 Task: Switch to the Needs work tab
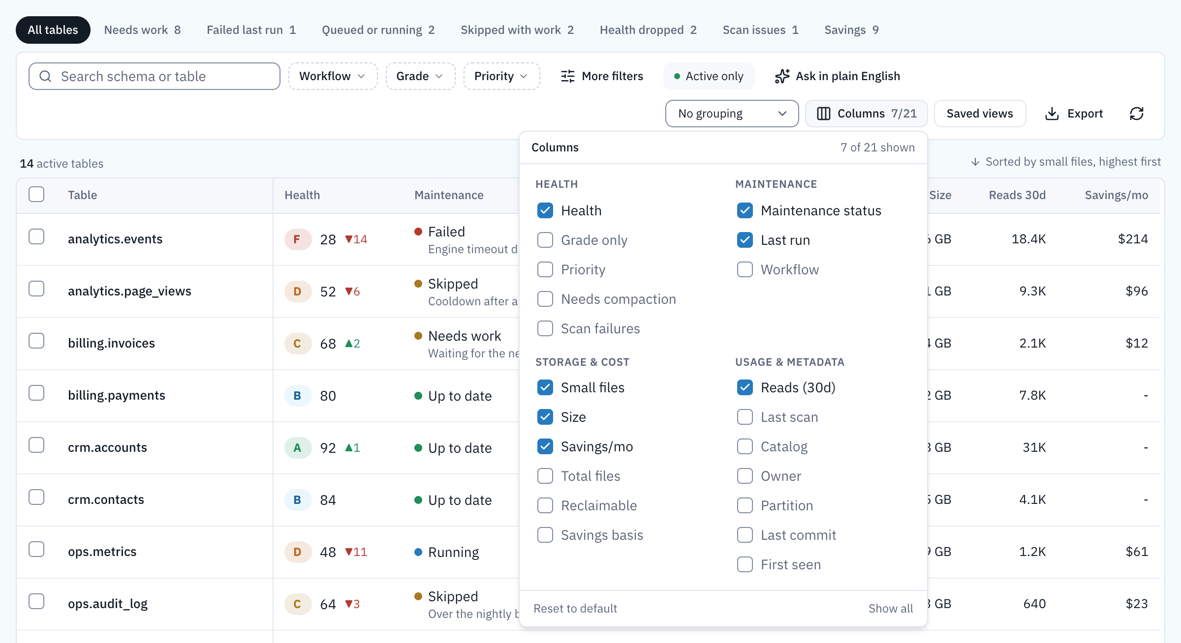click(x=142, y=30)
